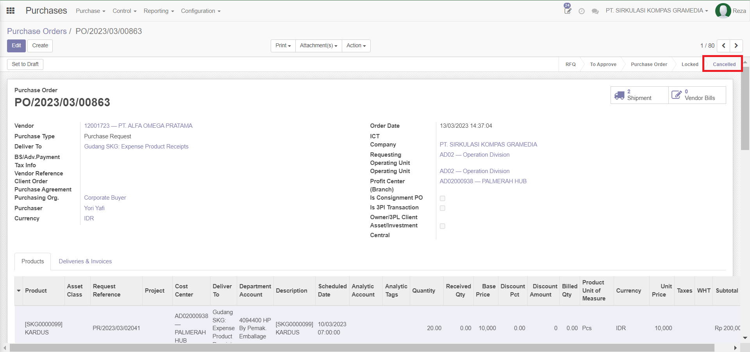Sort by the Received Qty column header
Viewport: 750px width, 352px height.
click(458, 291)
